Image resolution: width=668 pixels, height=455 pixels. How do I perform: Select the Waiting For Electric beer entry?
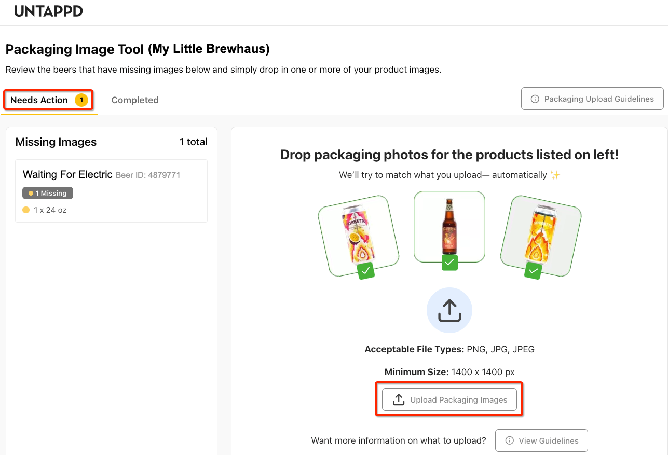111,191
